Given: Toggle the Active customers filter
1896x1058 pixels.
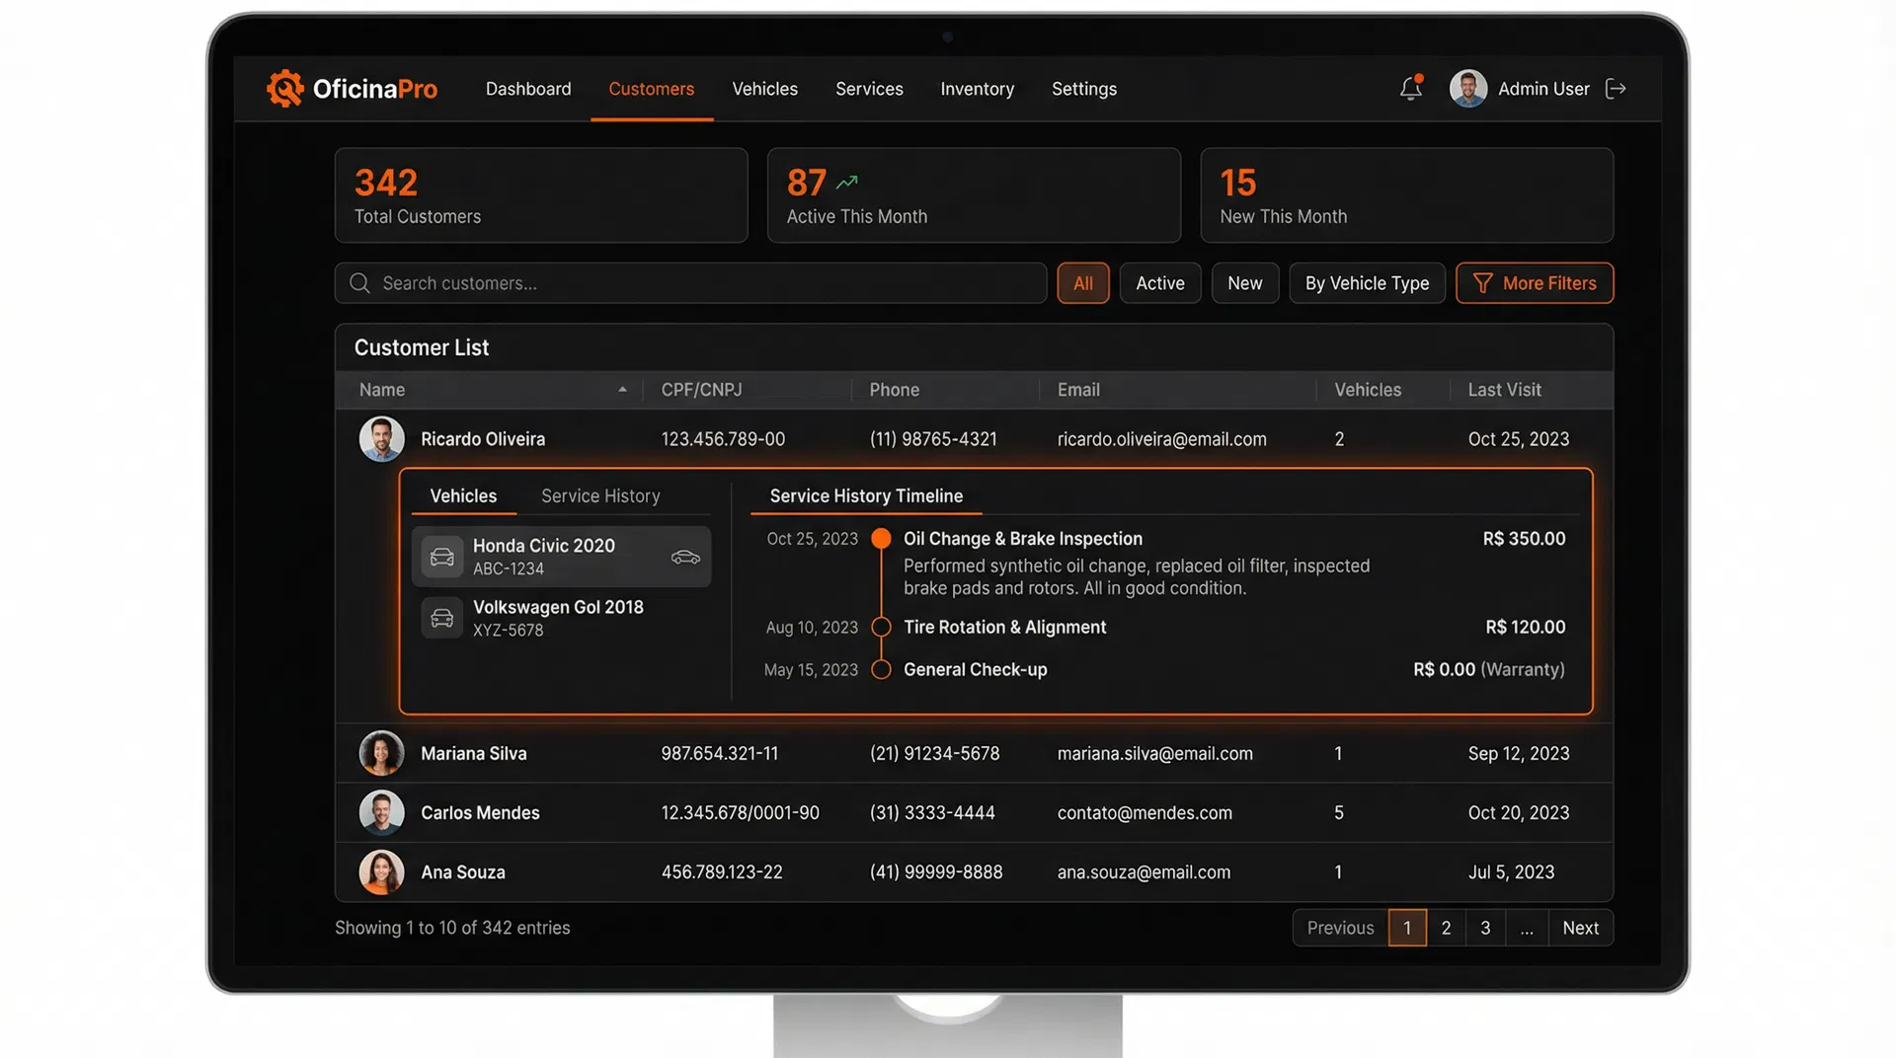Looking at the screenshot, I should (1159, 283).
